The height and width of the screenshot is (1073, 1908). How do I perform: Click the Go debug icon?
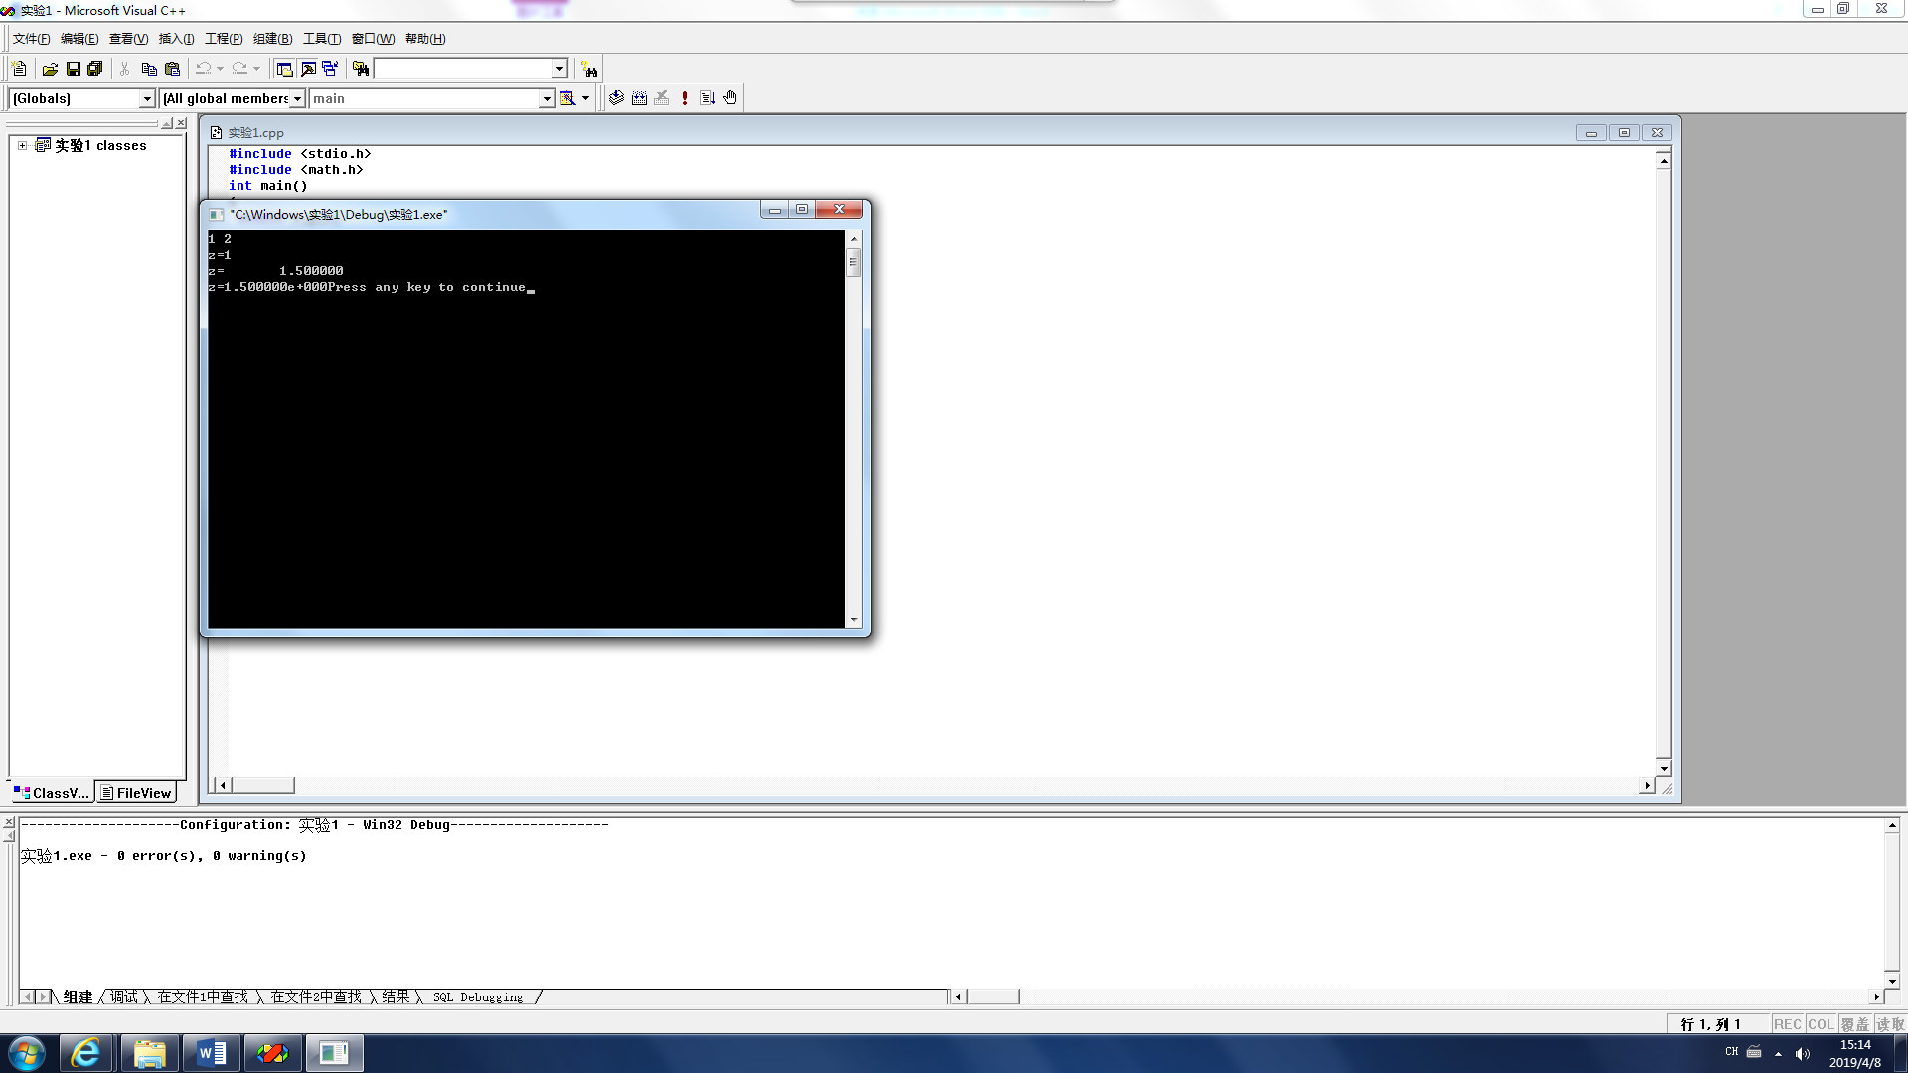tap(708, 98)
